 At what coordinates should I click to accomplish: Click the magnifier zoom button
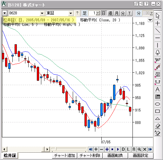click(139, 149)
